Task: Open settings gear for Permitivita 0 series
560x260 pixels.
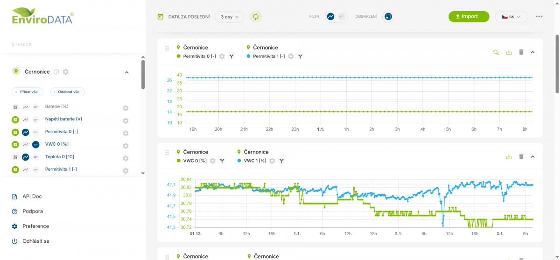Action: pyautogui.click(x=222, y=56)
